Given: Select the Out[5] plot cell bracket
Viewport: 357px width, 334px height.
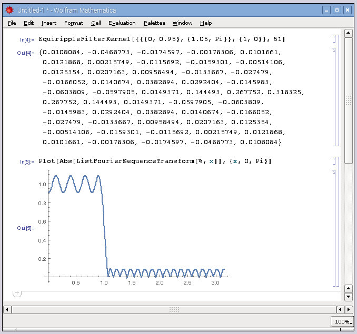Looking at the screenshot, I should pyautogui.click(x=334, y=228).
